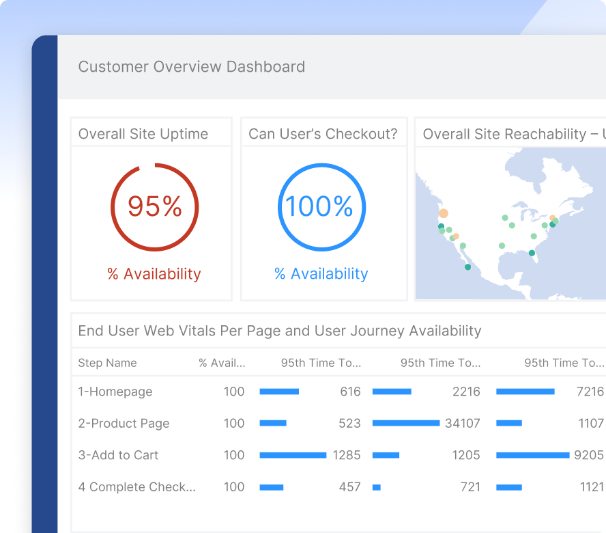Click the large orange map marker on west coast
606x533 pixels.
(x=444, y=213)
